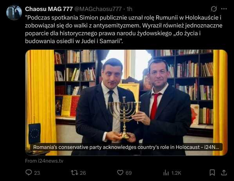Open the @MAGchaosu777 handle link

(x=98, y=9)
